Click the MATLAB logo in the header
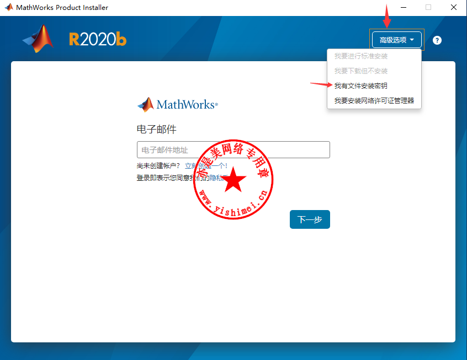This screenshot has height=360, width=467. [38, 39]
